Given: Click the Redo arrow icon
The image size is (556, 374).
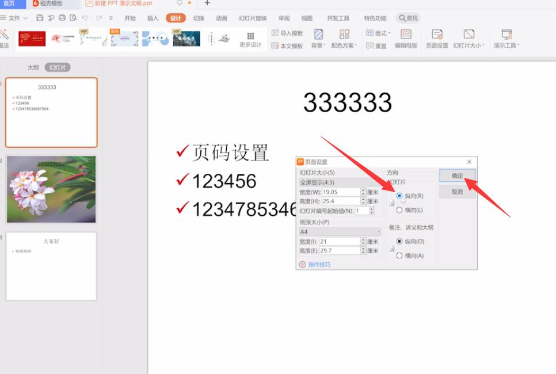Looking at the screenshot, I should coord(99,18).
